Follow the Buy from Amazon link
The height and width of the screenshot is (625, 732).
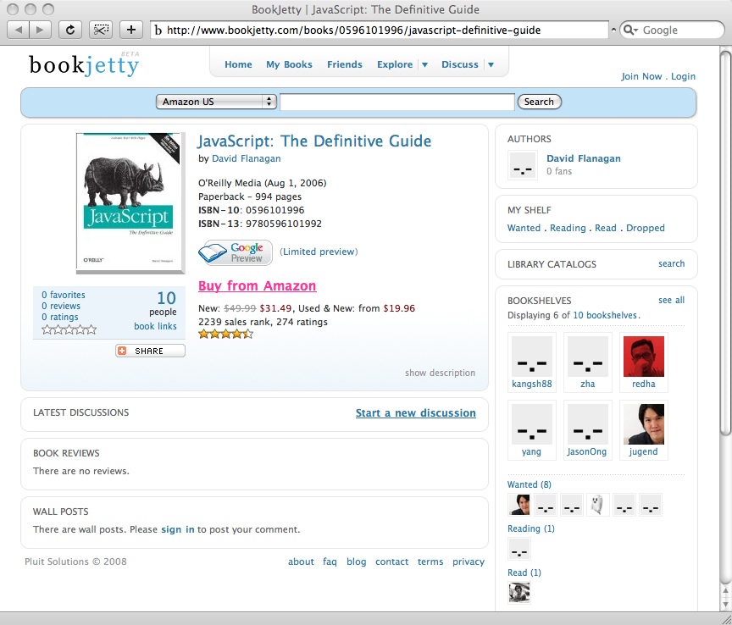click(x=257, y=286)
